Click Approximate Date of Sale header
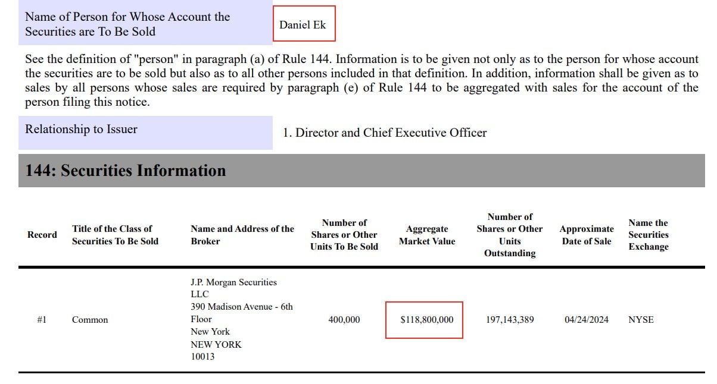 pos(586,235)
